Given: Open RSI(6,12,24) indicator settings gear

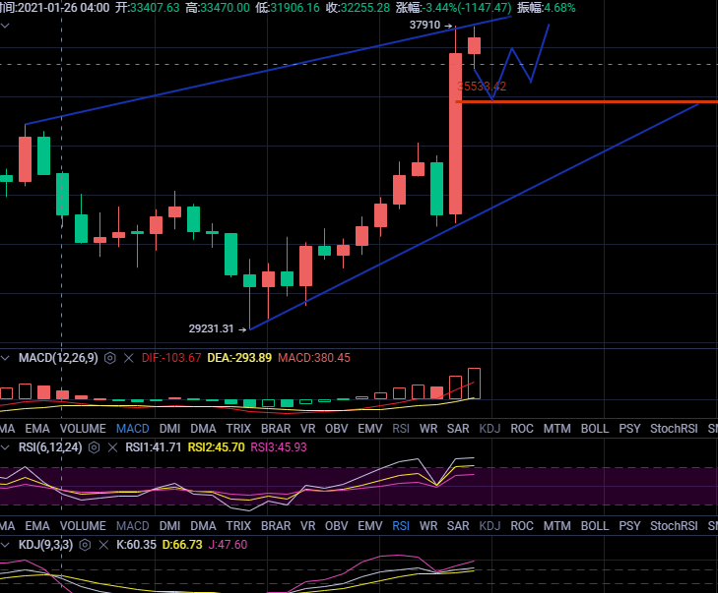Looking at the screenshot, I should (x=94, y=447).
